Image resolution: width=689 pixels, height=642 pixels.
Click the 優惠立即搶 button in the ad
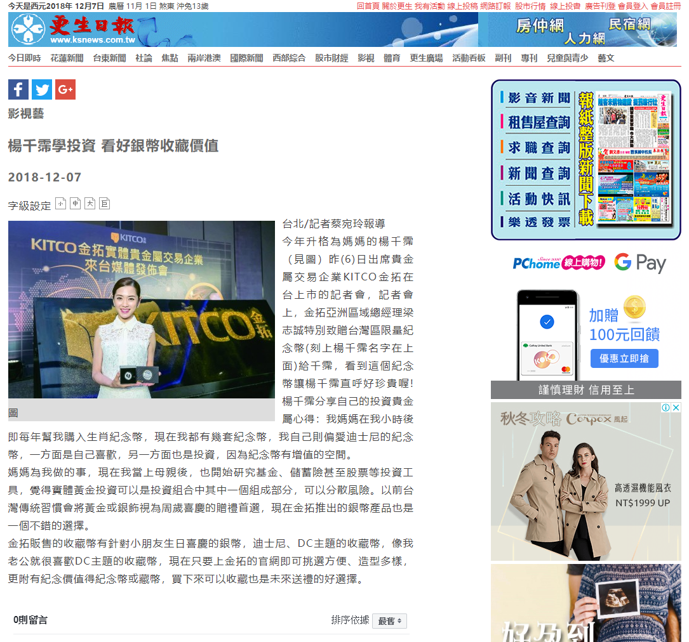pyautogui.click(x=624, y=358)
